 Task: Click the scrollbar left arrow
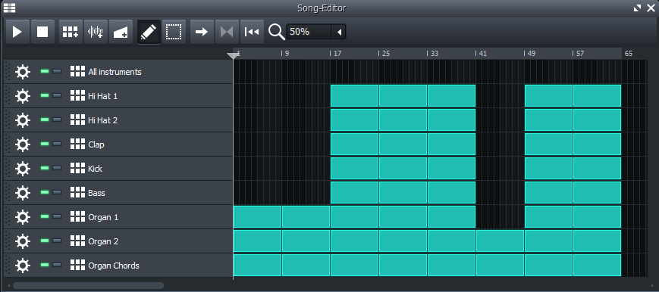[9, 286]
